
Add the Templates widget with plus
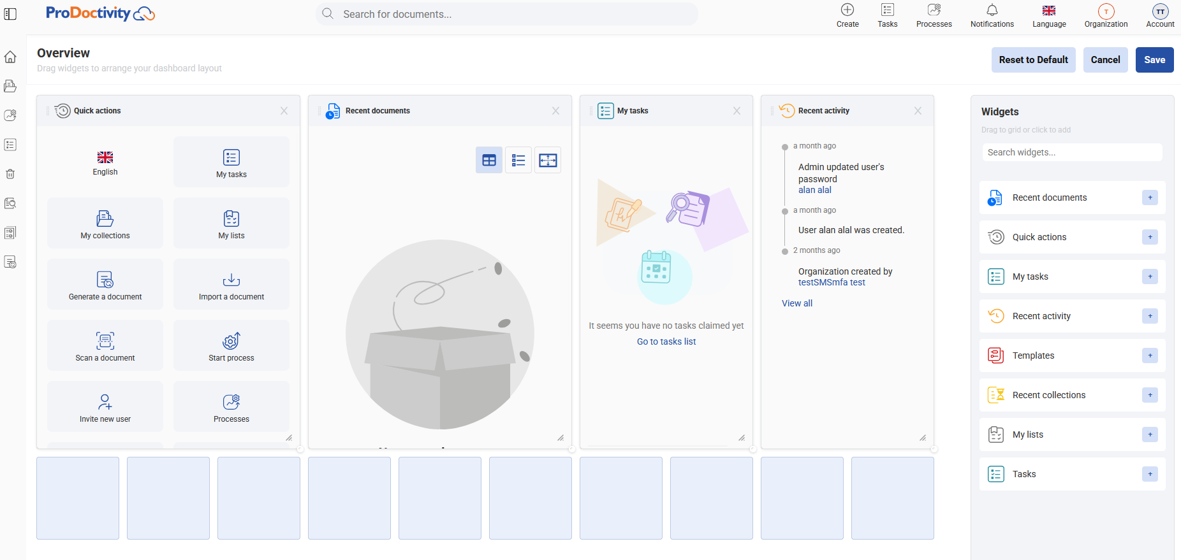coord(1150,355)
